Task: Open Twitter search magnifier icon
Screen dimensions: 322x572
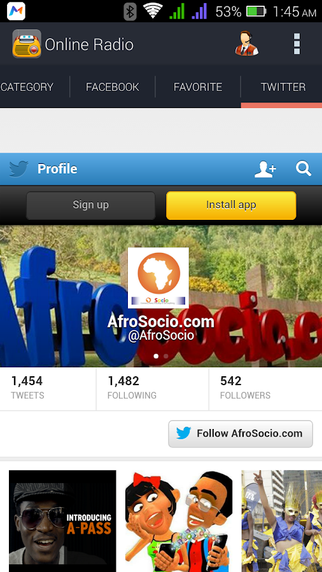Action: tap(304, 169)
